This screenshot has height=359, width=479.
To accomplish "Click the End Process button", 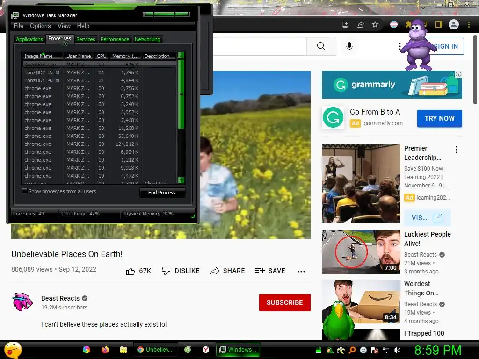I will (x=162, y=193).
